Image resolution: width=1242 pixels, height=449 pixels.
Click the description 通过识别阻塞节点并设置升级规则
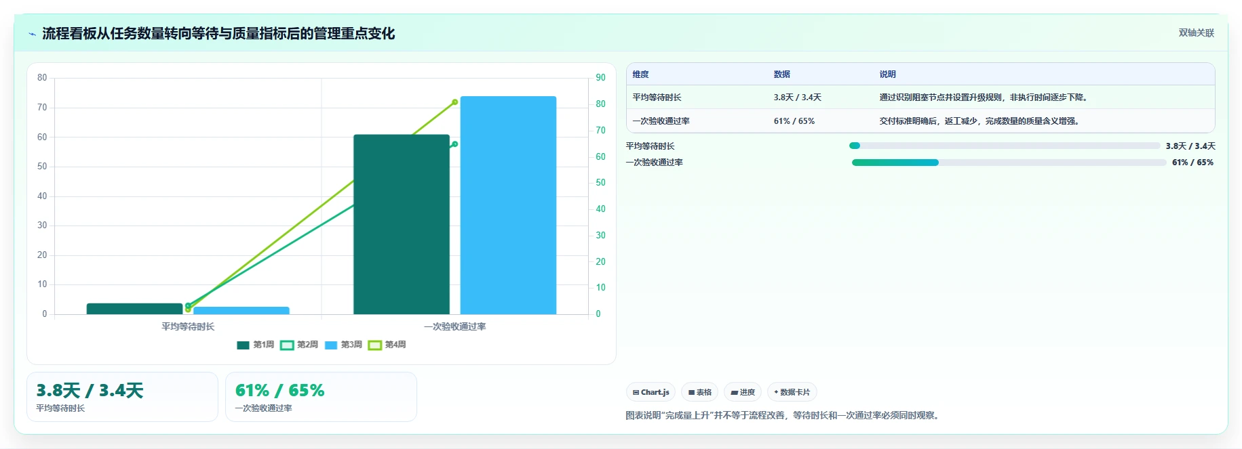984,98
